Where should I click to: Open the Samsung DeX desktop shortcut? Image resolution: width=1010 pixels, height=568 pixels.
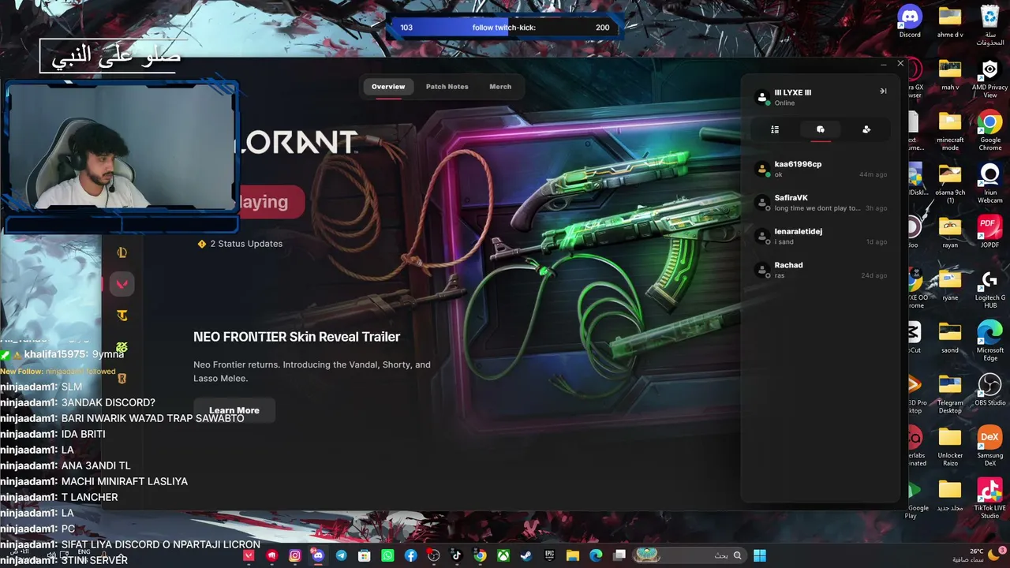point(990,447)
